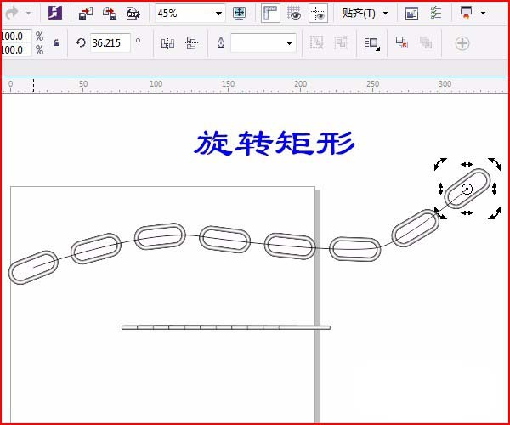This screenshot has width=510, height=425.
Task: Click the greyed-out group objects icon
Action: pyautogui.click(x=316, y=42)
